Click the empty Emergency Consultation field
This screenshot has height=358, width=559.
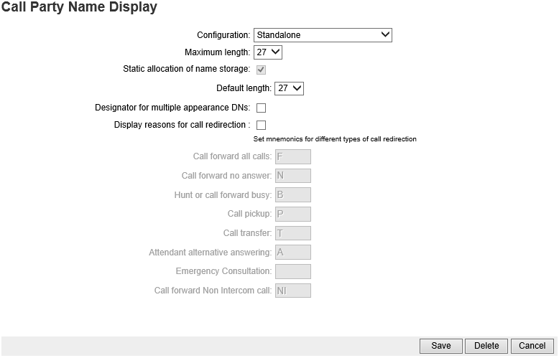tap(292, 271)
